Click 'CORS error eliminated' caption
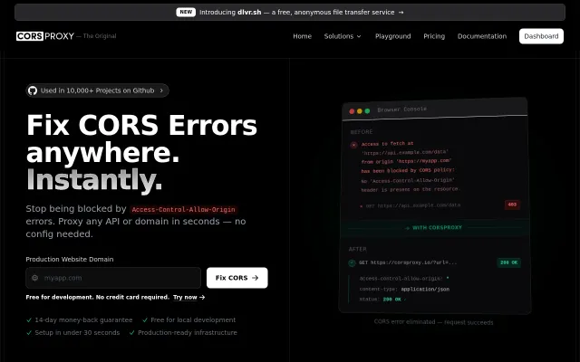This screenshot has height=362, width=580. pos(433,322)
